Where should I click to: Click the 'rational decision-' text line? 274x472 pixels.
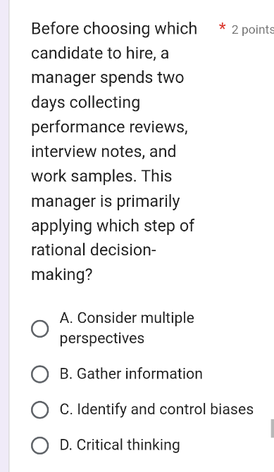pyautogui.click(x=94, y=250)
